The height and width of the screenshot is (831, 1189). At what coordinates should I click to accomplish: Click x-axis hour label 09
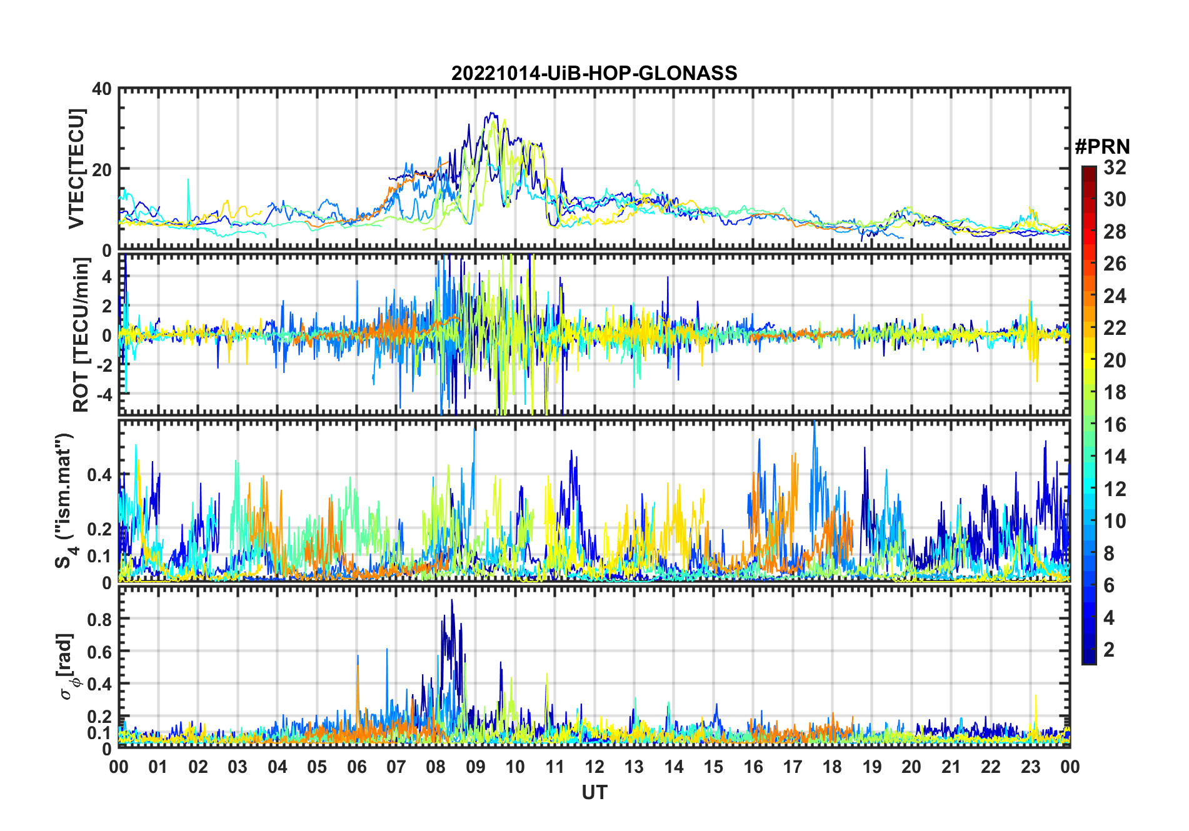tap(476, 767)
